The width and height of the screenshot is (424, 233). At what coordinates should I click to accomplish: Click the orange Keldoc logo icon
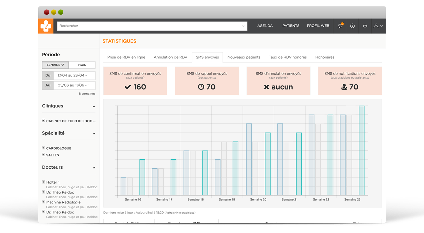(x=46, y=26)
